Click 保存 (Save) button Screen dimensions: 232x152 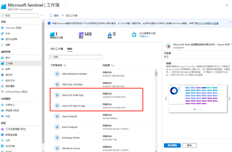(x=189, y=145)
